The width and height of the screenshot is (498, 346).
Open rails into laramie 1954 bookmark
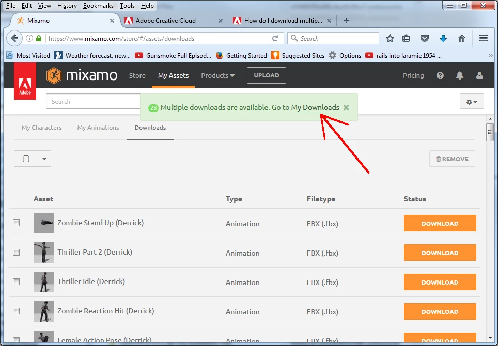coord(403,56)
